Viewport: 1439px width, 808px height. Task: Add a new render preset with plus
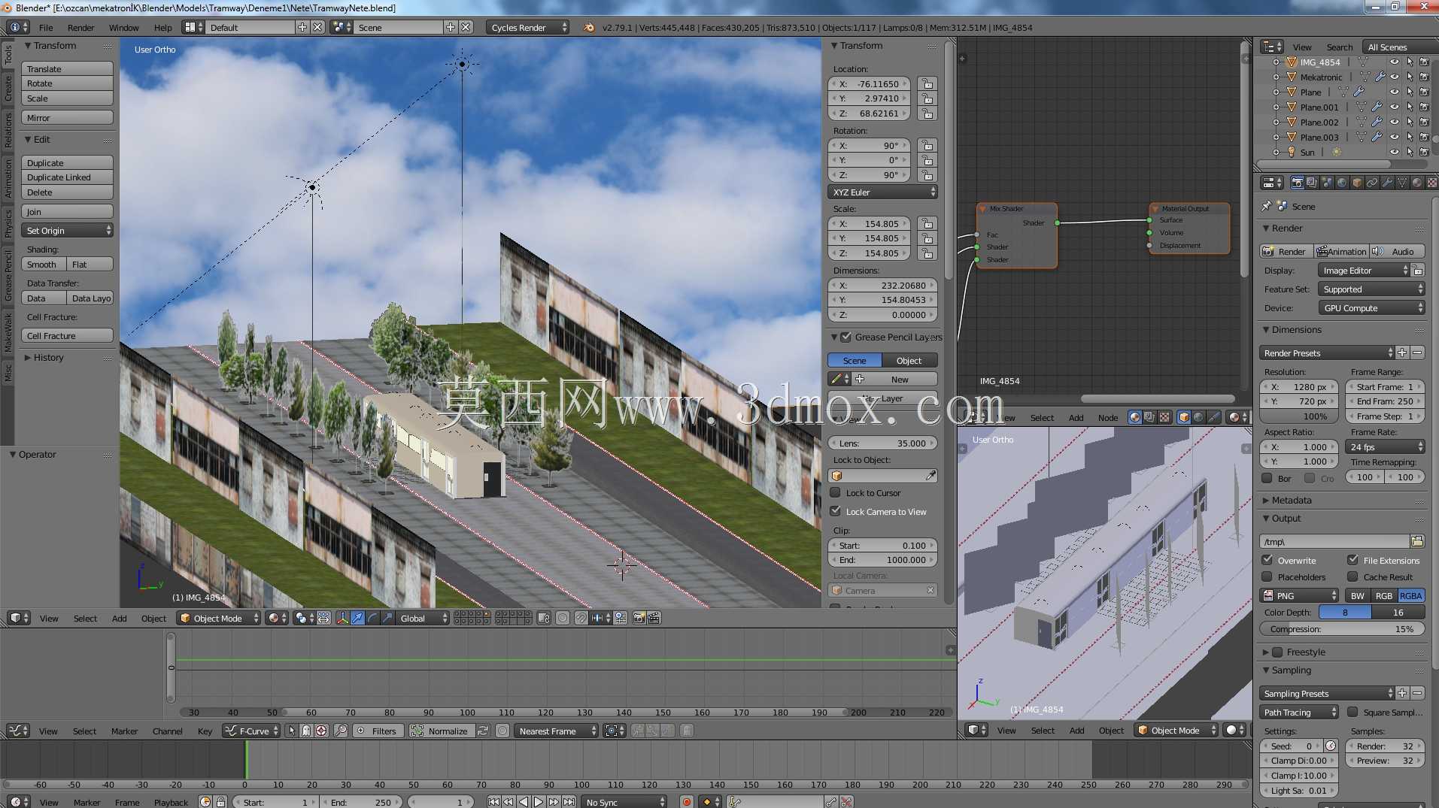coord(1402,353)
